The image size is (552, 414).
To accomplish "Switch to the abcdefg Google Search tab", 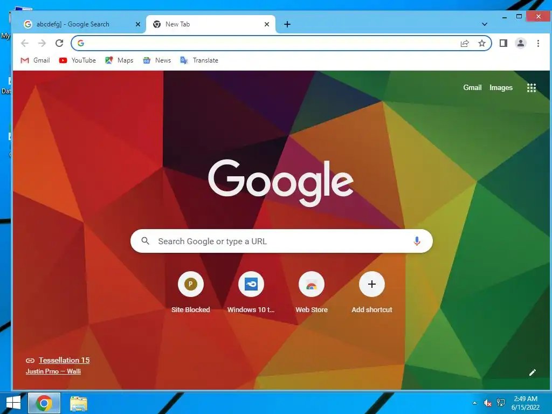I will coord(79,24).
